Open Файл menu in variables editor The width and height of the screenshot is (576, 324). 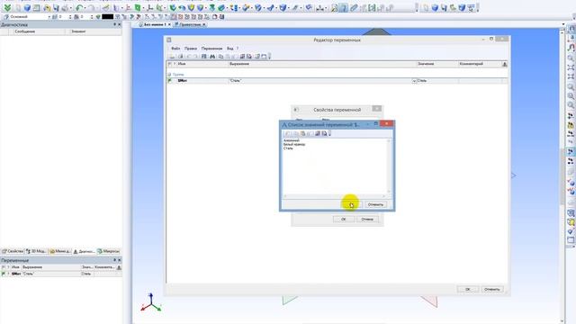point(175,48)
